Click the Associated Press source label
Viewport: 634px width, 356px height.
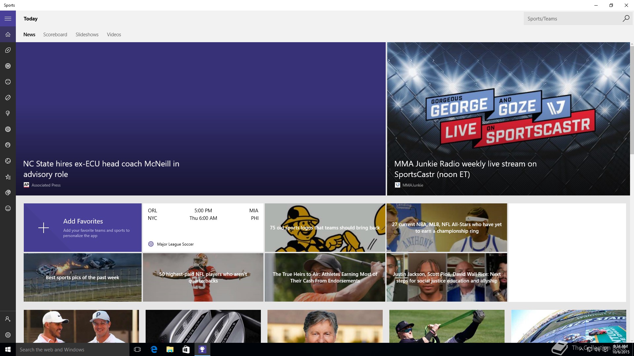[46, 185]
